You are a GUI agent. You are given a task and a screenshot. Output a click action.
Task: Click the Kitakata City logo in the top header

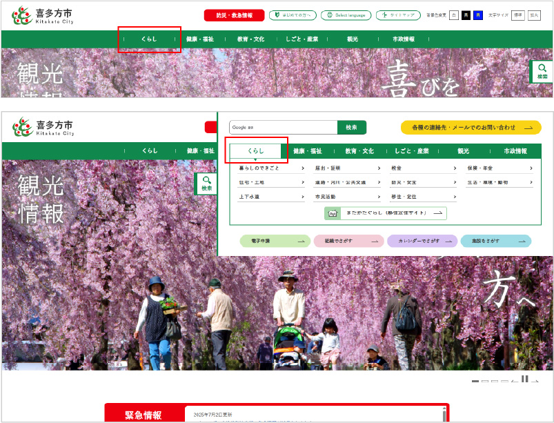[43, 15]
